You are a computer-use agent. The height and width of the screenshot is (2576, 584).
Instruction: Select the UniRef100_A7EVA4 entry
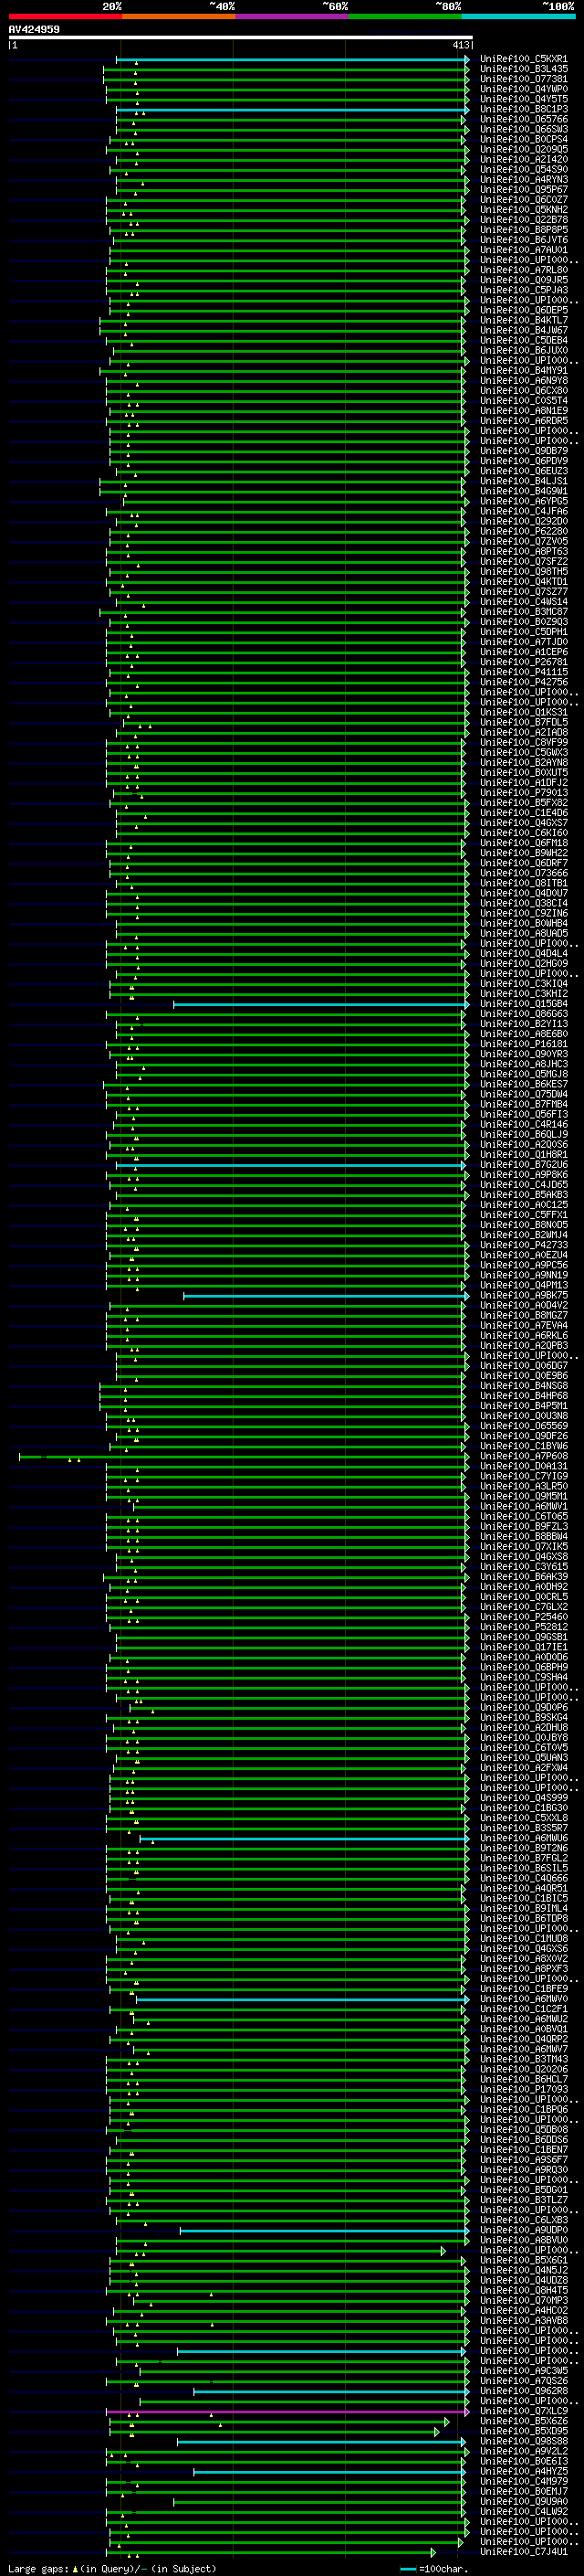(523, 1326)
